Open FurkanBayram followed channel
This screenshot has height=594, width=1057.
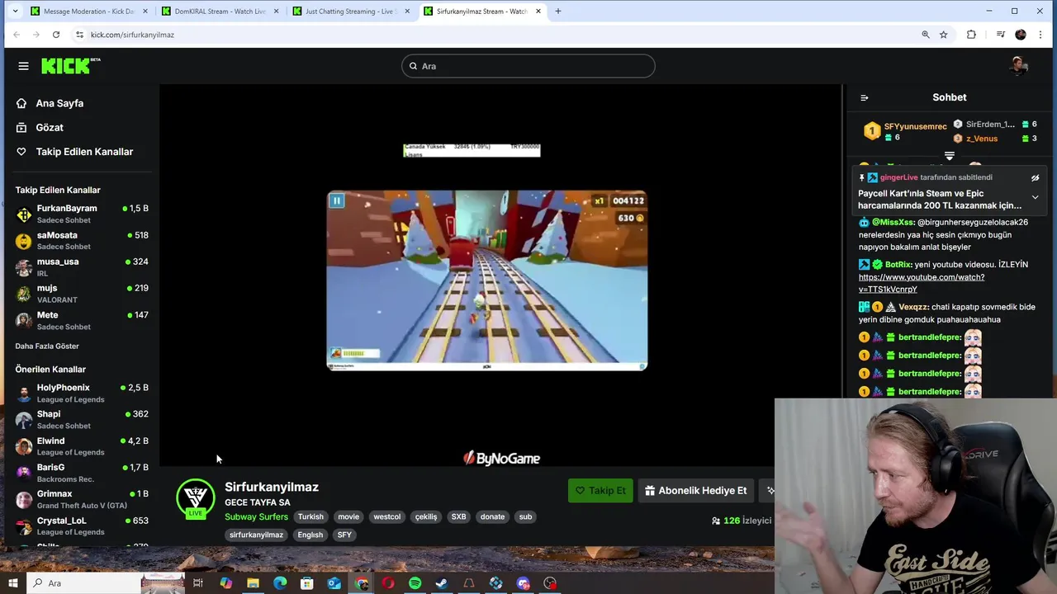tap(80, 214)
